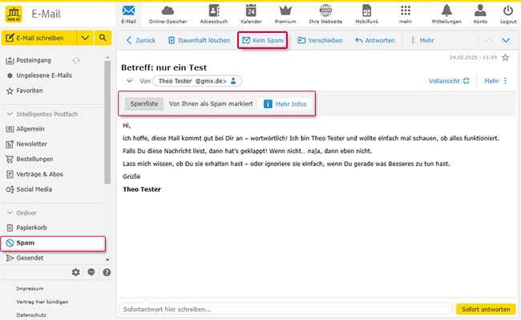Click Antworten to reply
Viewport: 521px width, 320px height.
pyautogui.click(x=375, y=41)
